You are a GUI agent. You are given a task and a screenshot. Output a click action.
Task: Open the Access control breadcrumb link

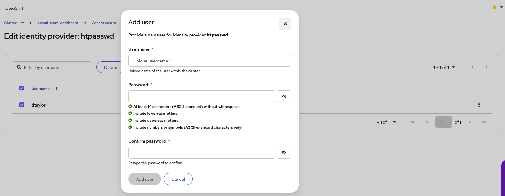(104, 23)
